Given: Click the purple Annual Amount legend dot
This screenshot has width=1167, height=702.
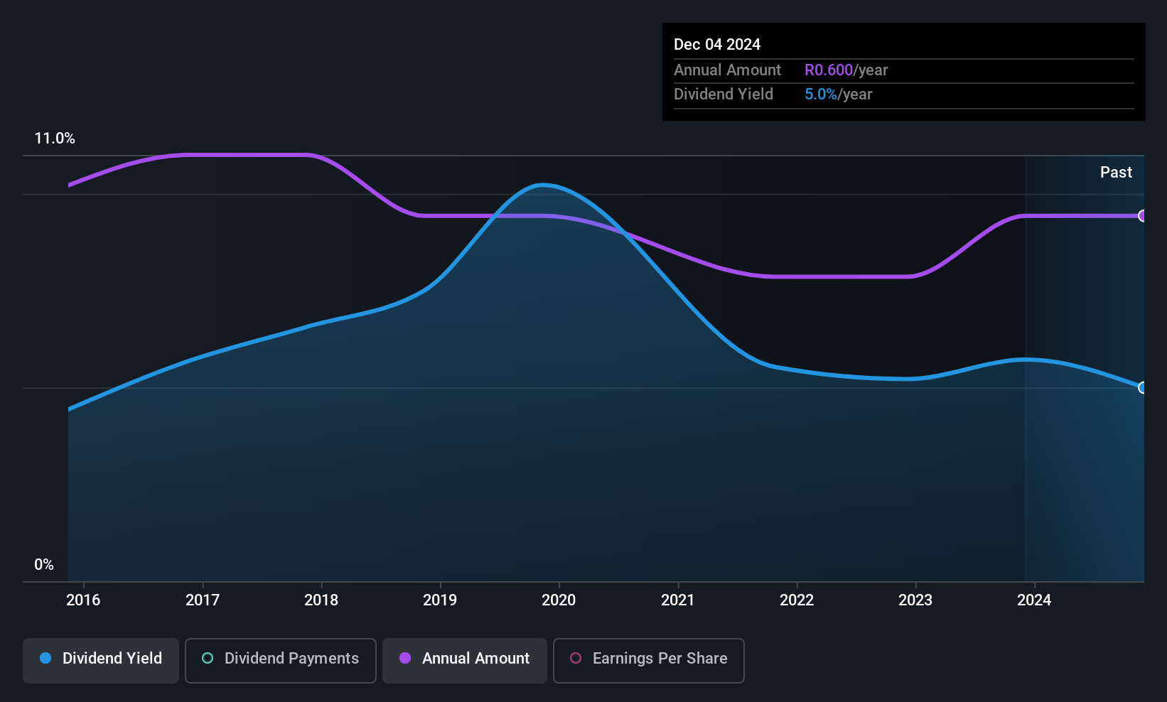Looking at the screenshot, I should (x=405, y=658).
